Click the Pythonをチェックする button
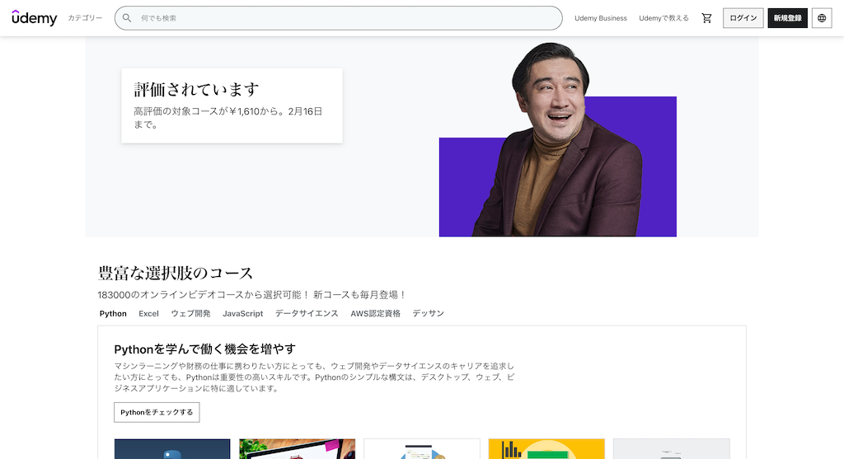The width and height of the screenshot is (844, 459). pyautogui.click(x=157, y=412)
